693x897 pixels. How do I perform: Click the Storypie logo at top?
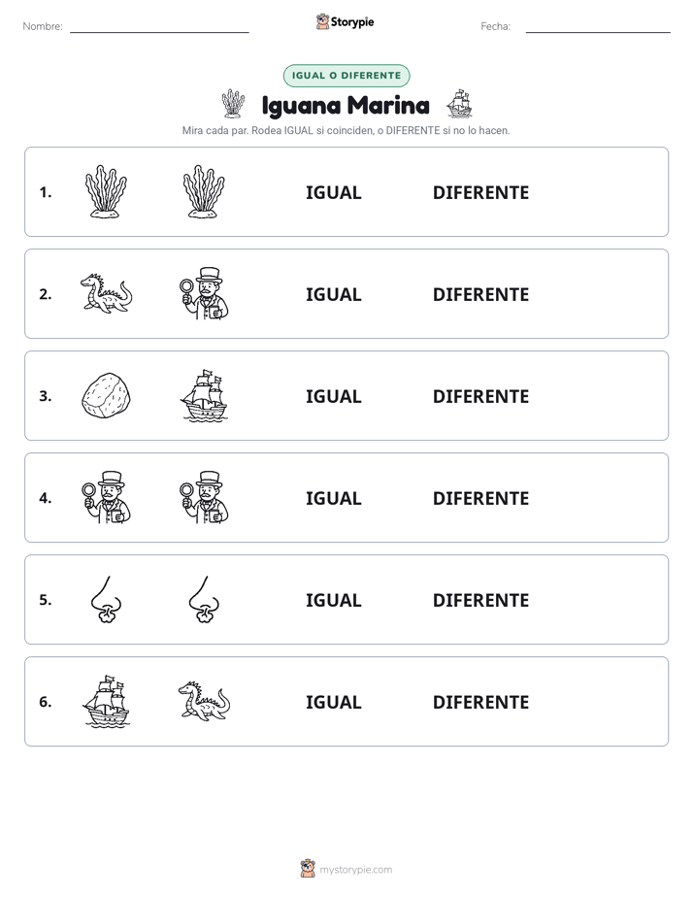pyautogui.click(x=346, y=21)
